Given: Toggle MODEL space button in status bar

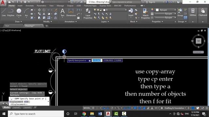Looking at the screenshot, I should pyautogui.click(x=87, y=108).
